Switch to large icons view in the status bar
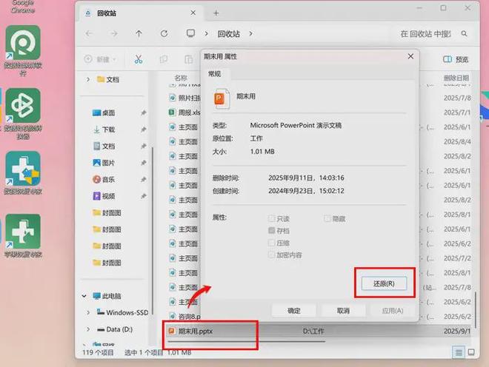 pyautogui.click(x=471, y=352)
